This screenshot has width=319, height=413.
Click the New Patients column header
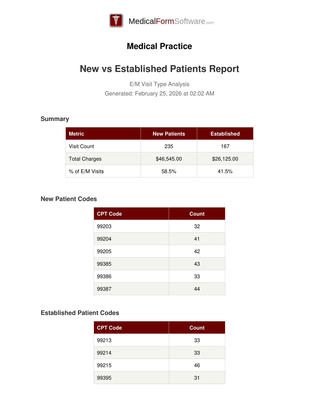click(x=169, y=134)
